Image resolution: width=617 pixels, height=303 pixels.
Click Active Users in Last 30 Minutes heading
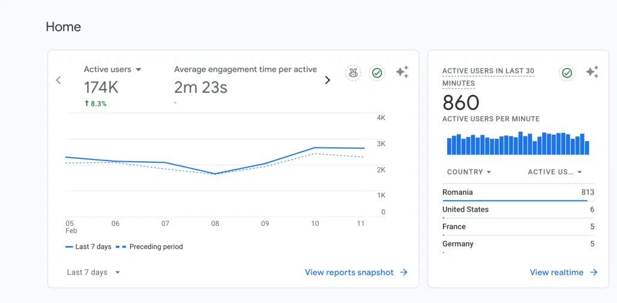coord(488,77)
